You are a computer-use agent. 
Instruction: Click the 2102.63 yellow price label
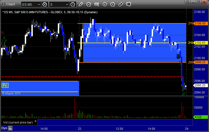(201, 43)
